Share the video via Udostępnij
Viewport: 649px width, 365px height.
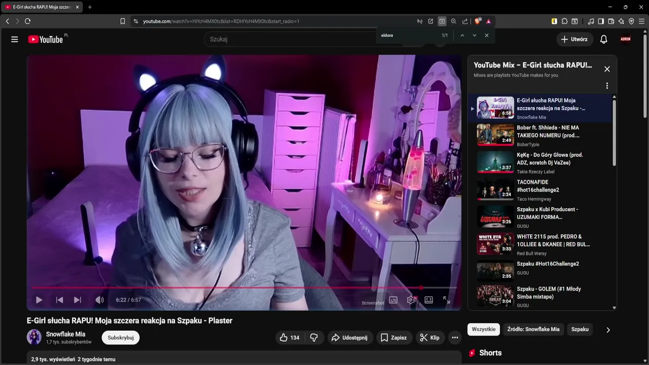click(350, 338)
